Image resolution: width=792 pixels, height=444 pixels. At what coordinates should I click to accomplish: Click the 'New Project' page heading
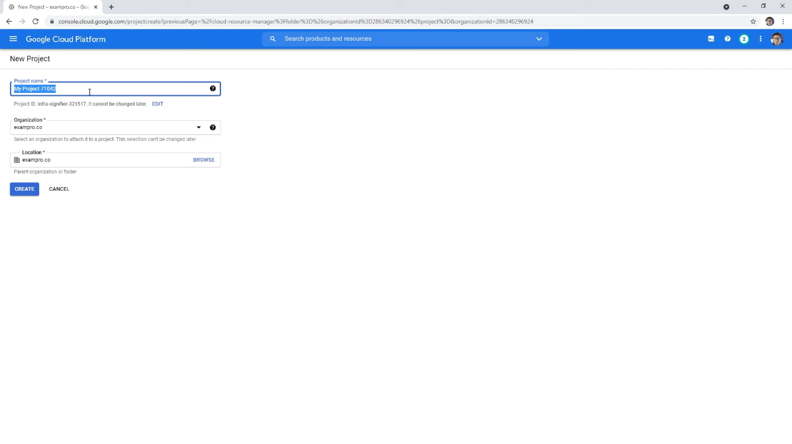[30, 59]
